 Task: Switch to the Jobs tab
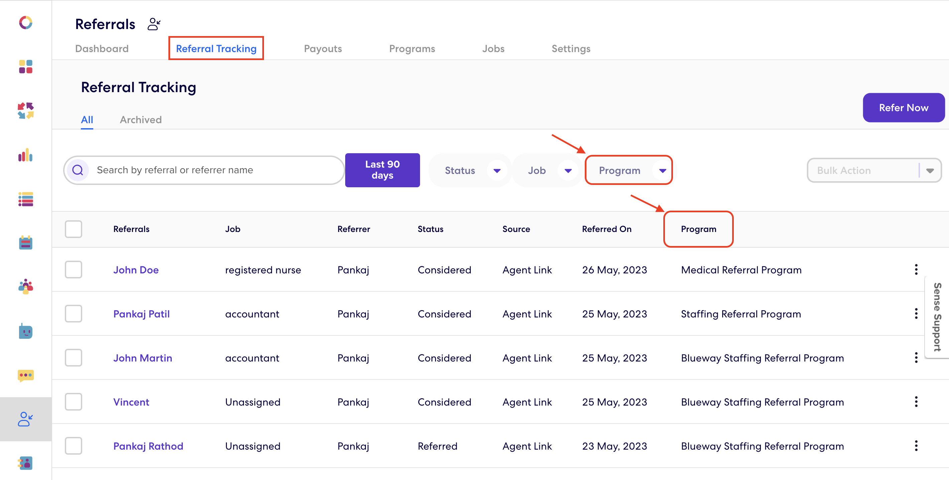[493, 49]
